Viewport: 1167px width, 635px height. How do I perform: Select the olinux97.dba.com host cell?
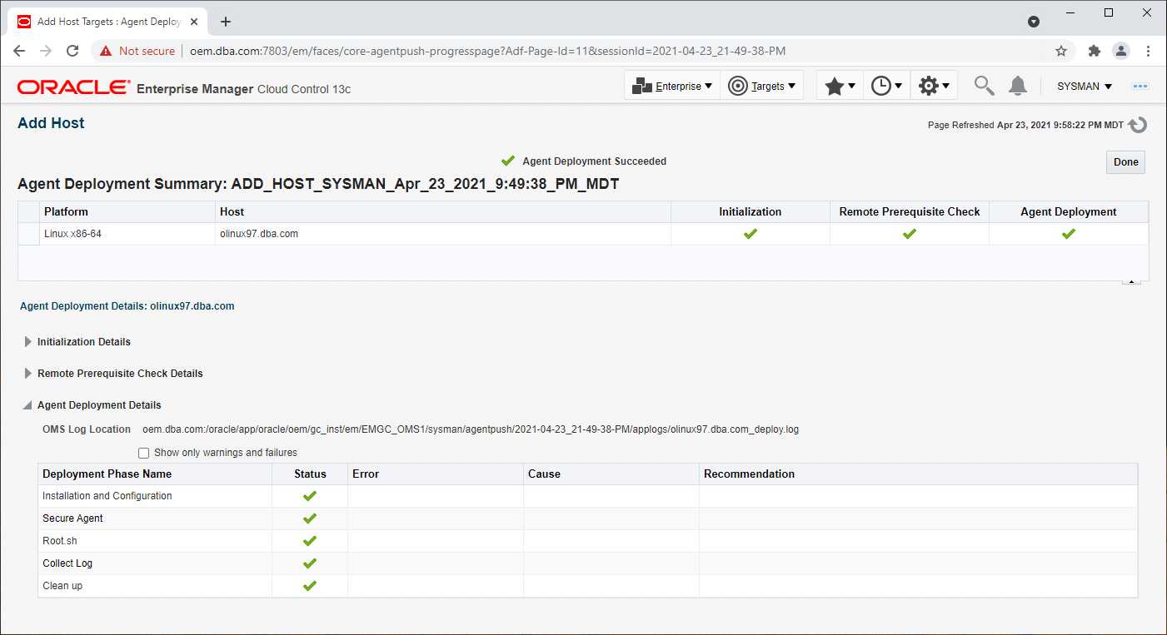[443, 234]
